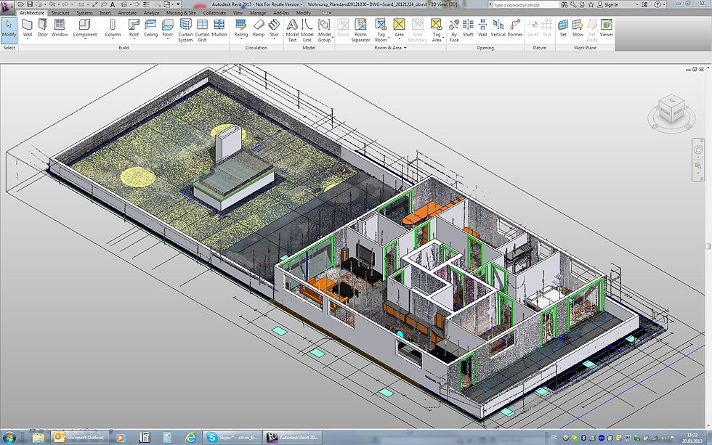
Task: Select the Curtain Grid tool
Action: [x=202, y=30]
